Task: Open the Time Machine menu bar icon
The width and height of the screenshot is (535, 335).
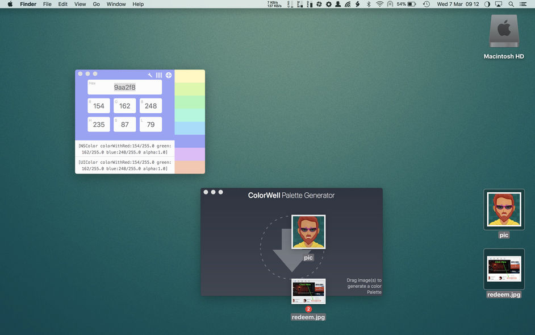Action: 427,4
